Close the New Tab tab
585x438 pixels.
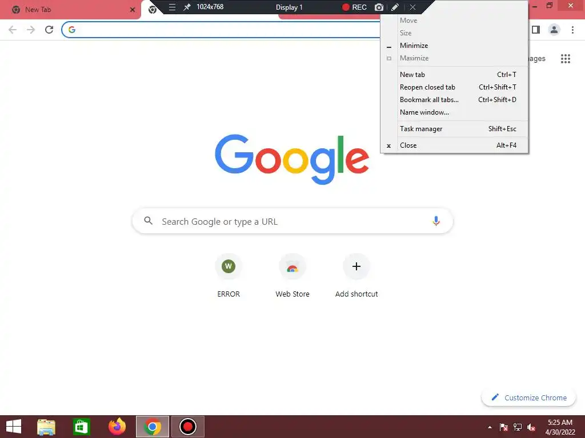click(133, 10)
